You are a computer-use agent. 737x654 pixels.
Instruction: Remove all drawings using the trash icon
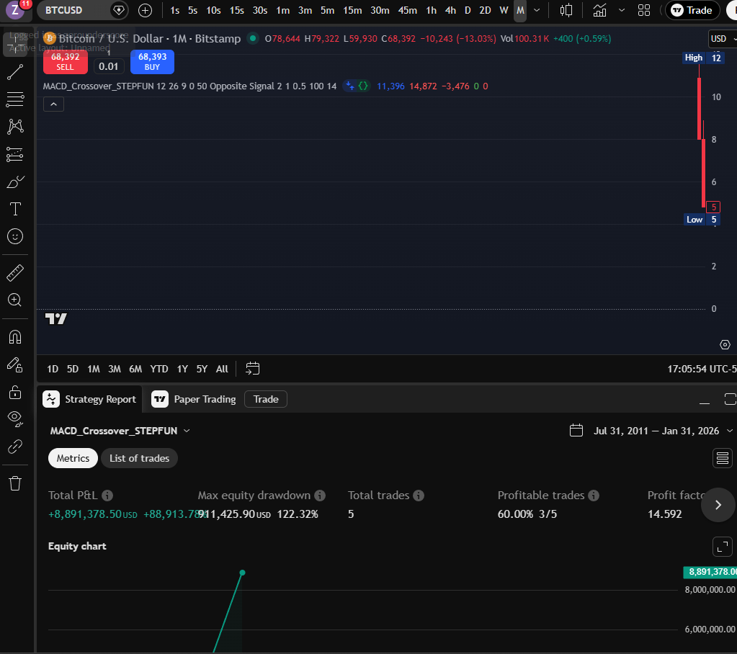[15, 483]
